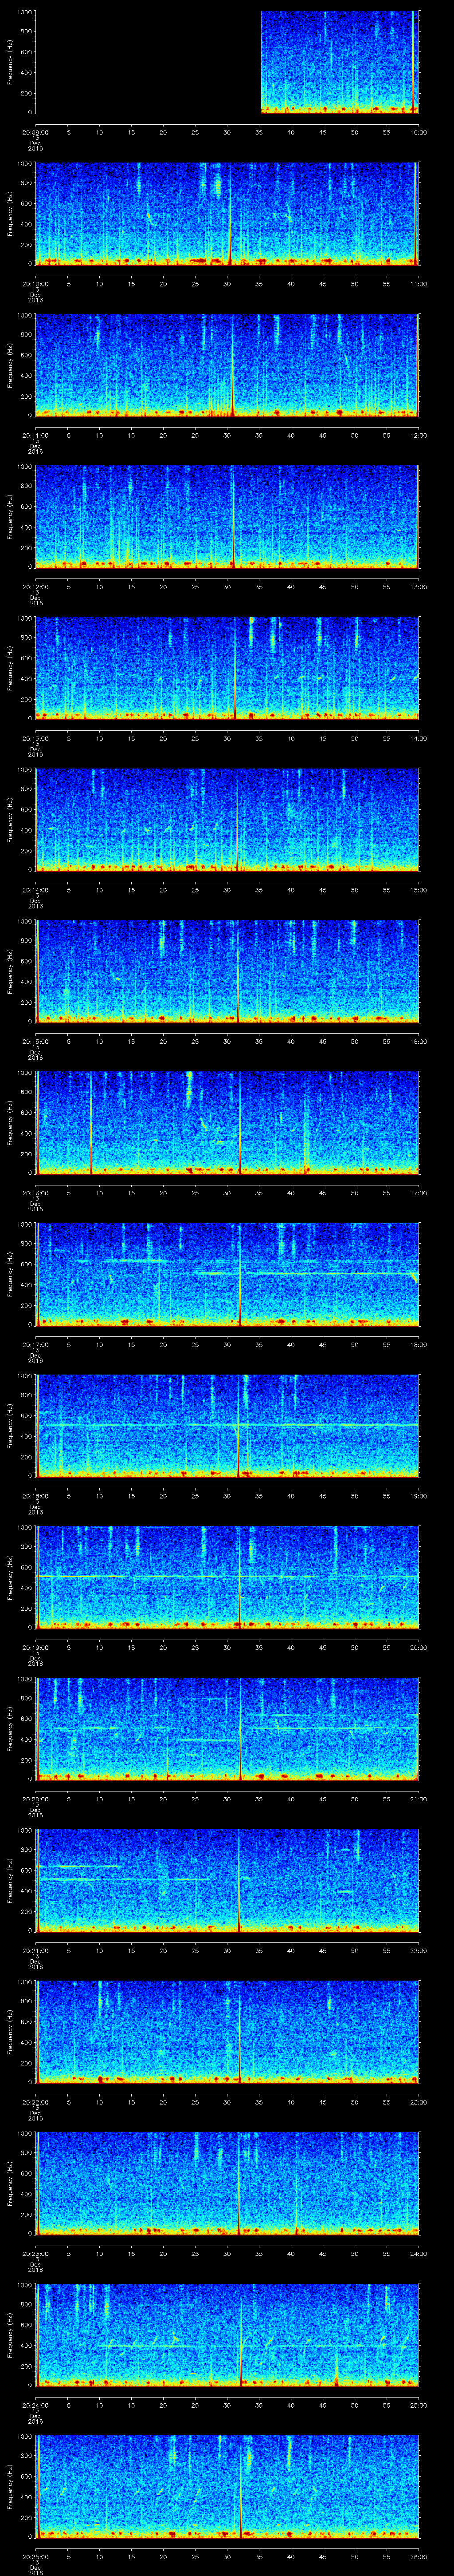Pick the spectrogram panel starting 20:20:00
This screenshot has width=454, height=2576.
tap(227, 1728)
